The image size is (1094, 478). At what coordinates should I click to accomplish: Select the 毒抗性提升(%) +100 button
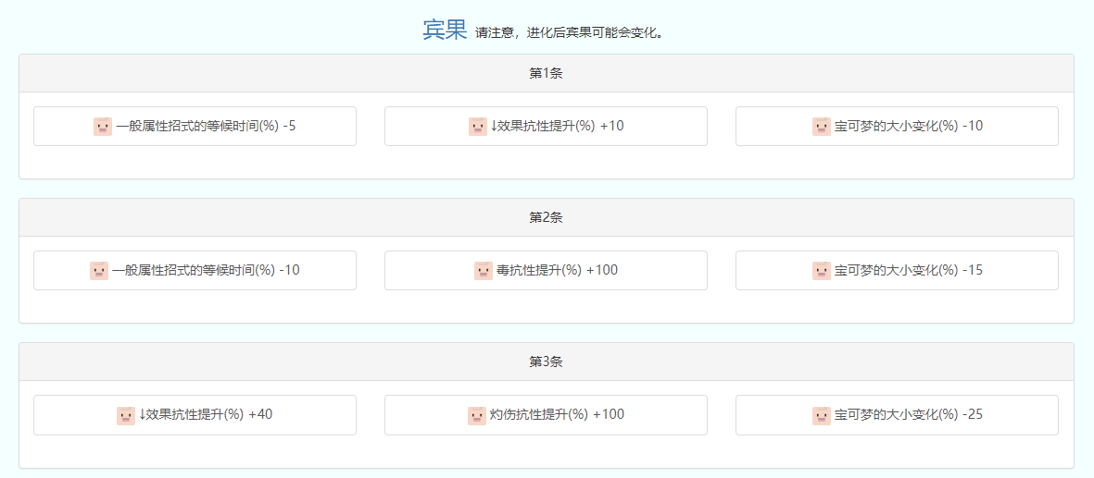[546, 270]
